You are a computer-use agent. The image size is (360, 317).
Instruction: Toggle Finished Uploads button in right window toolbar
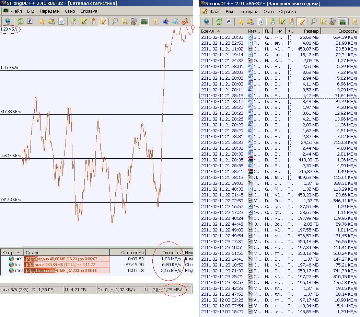pyautogui.click(x=301, y=22)
